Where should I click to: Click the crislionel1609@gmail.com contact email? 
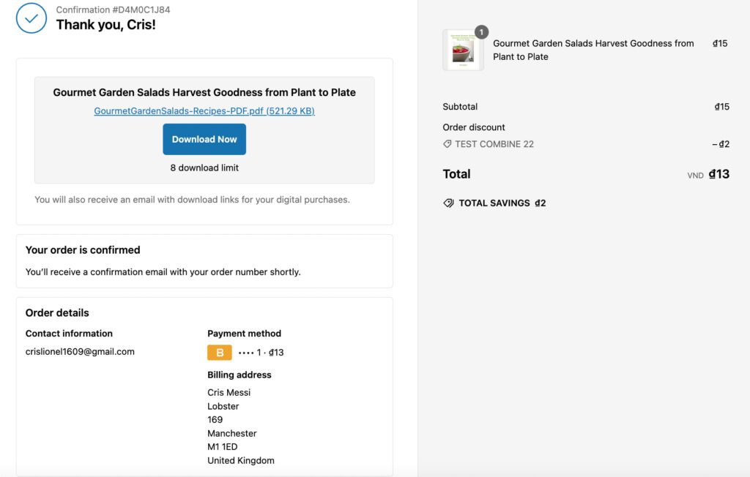(x=80, y=351)
